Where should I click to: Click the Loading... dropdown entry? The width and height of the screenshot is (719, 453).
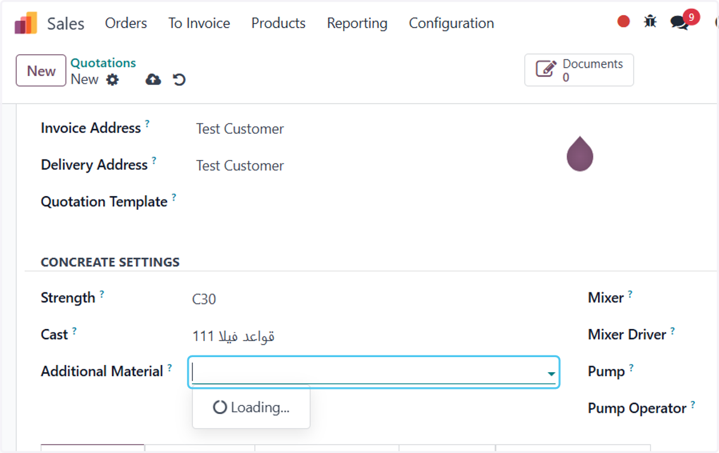click(251, 407)
